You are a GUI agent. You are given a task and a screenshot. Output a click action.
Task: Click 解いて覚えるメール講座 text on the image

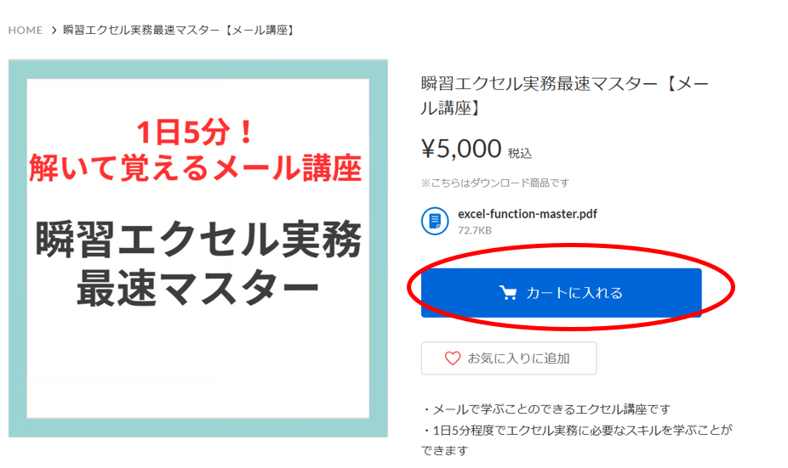click(x=195, y=167)
